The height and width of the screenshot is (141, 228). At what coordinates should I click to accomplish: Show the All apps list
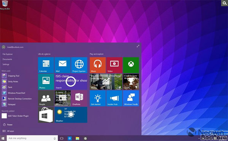point(8,131)
